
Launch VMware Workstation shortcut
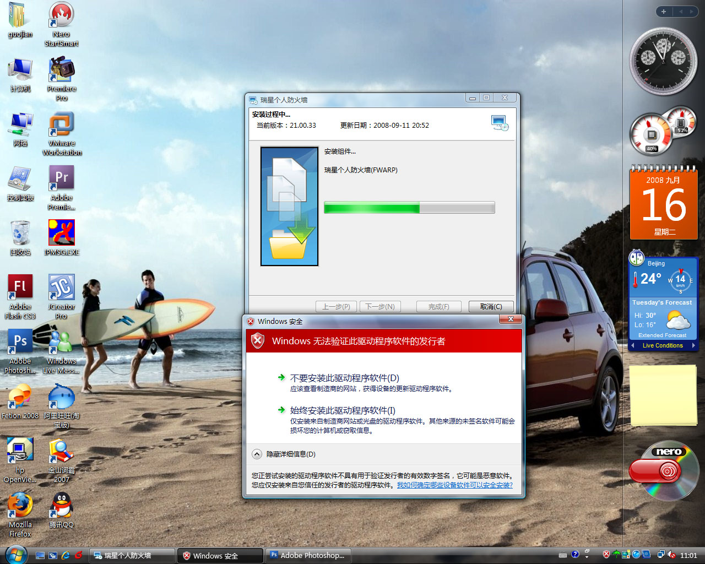tap(62, 133)
